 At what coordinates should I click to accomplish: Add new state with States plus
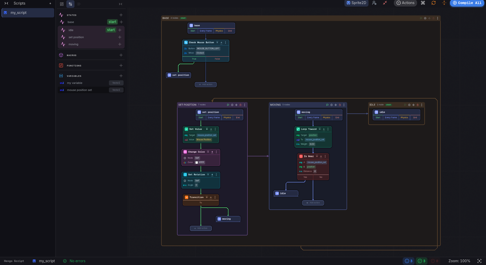[x=121, y=15]
